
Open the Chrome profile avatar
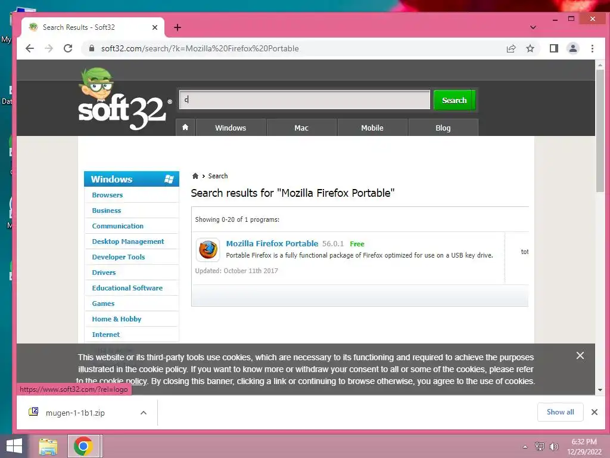pyautogui.click(x=573, y=48)
